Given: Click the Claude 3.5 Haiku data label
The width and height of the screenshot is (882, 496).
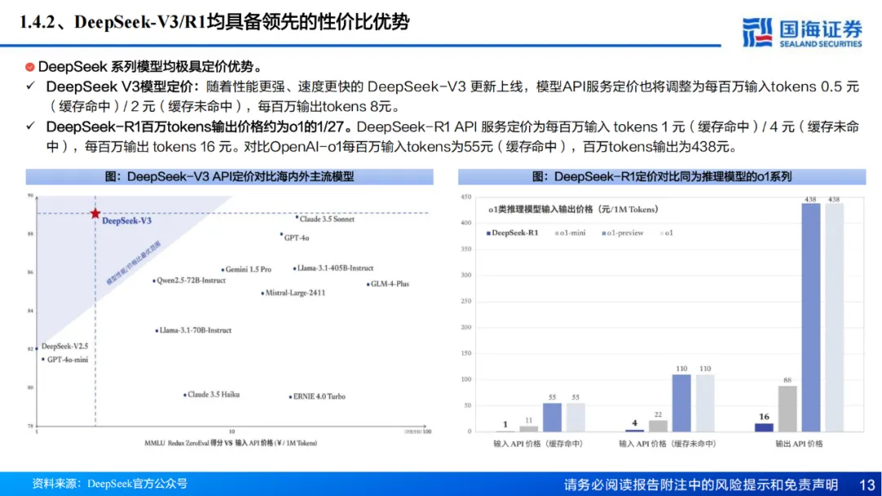Looking at the screenshot, I should pyautogui.click(x=213, y=395).
